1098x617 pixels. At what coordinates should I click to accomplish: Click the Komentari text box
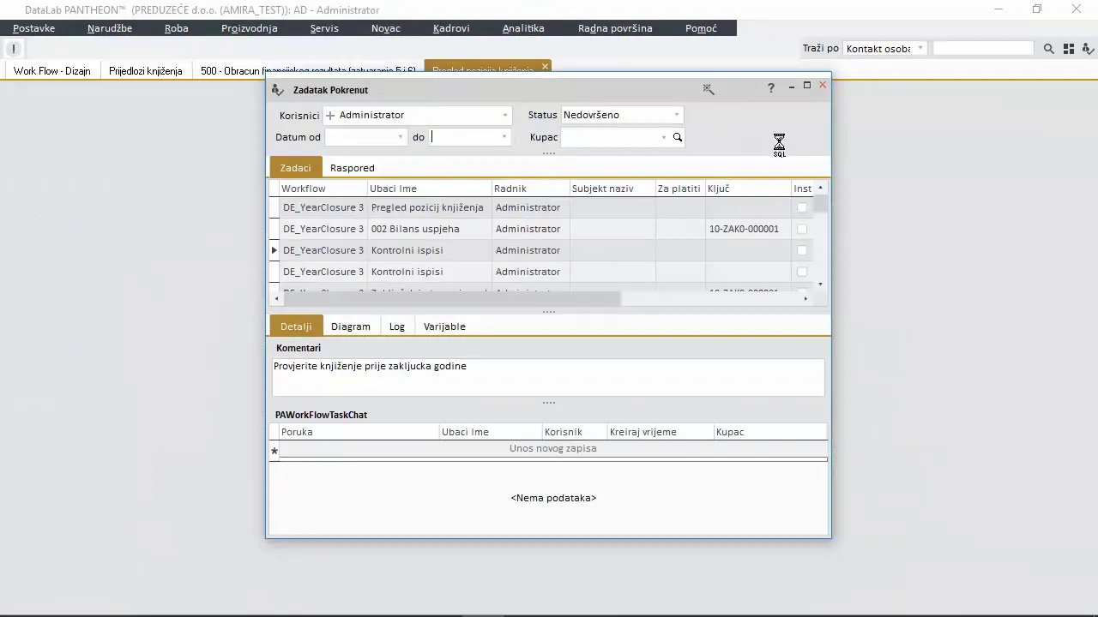pyautogui.click(x=548, y=377)
